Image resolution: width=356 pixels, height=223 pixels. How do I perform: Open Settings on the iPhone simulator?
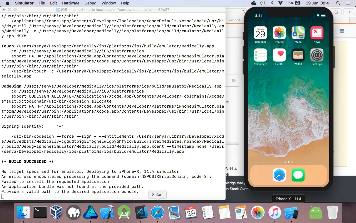click(x=317, y=55)
